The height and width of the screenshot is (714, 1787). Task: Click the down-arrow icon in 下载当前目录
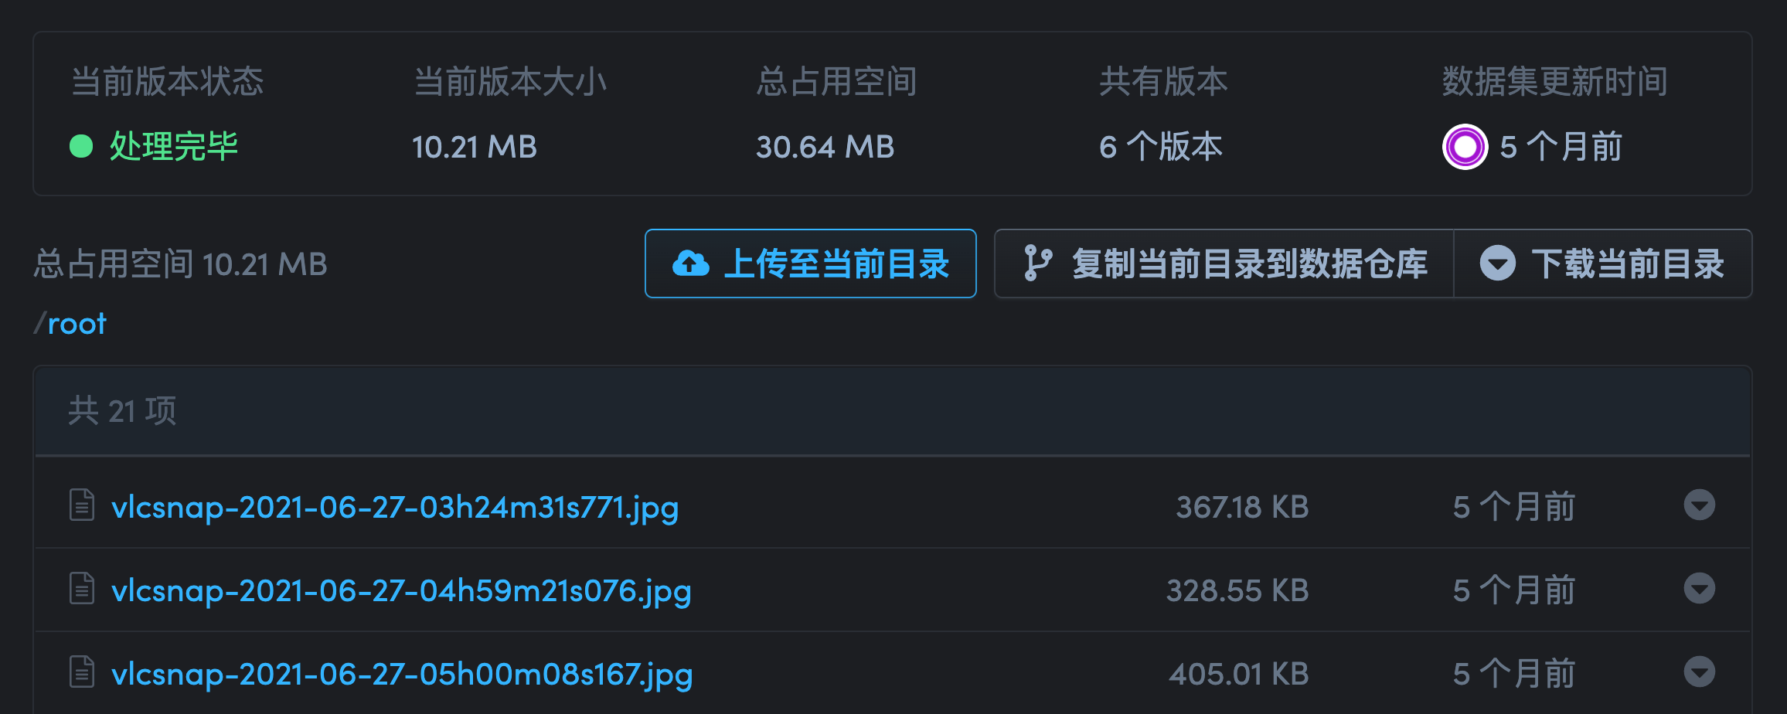pyautogui.click(x=1497, y=263)
